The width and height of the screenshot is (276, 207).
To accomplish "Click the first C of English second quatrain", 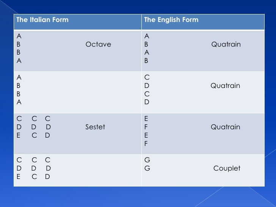I will click(147, 77).
